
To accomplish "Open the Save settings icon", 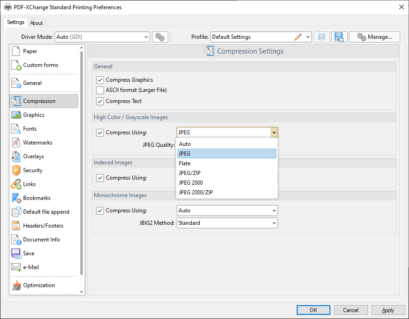I will pyautogui.click(x=16, y=253).
